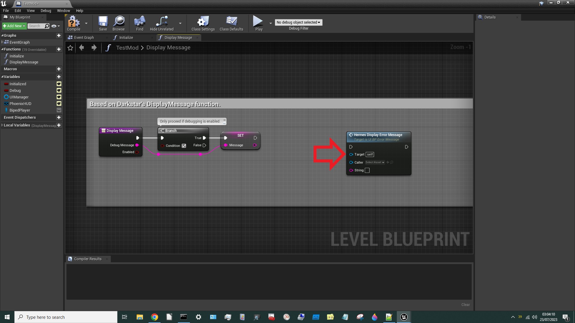Open the File menu
Screen dimensions: 575x323
click(6, 10)
